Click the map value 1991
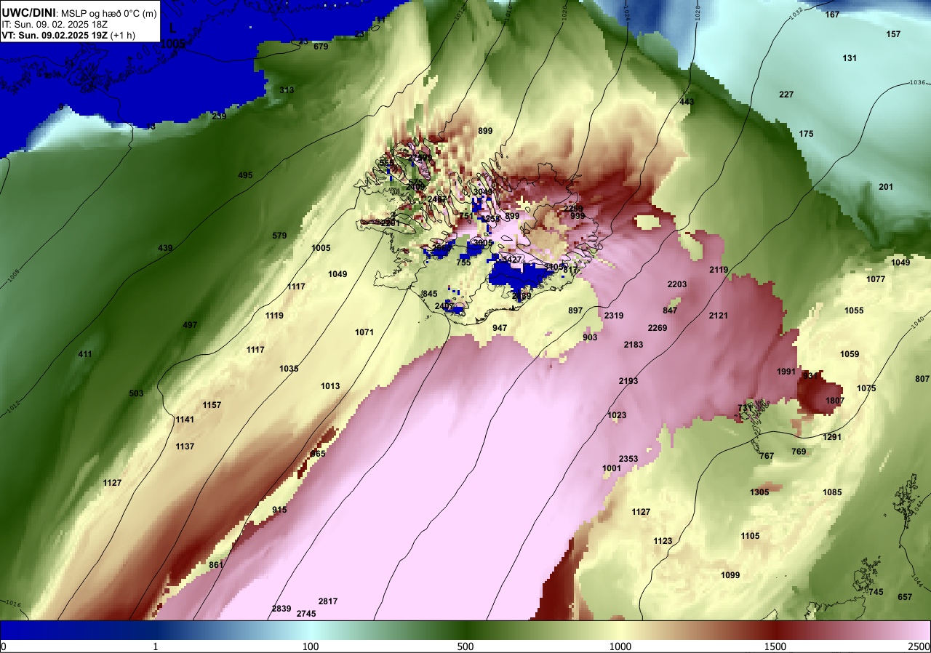Screen dimensions: 931x653 [786, 372]
